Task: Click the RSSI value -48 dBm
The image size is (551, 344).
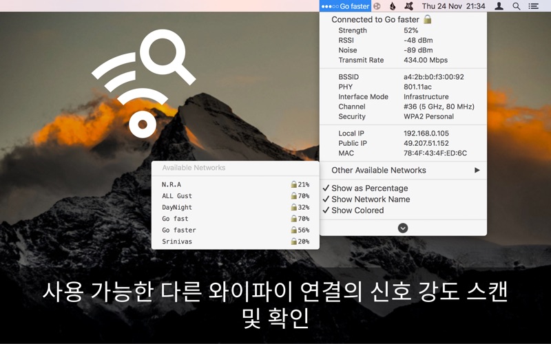Action: (x=418, y=41)
